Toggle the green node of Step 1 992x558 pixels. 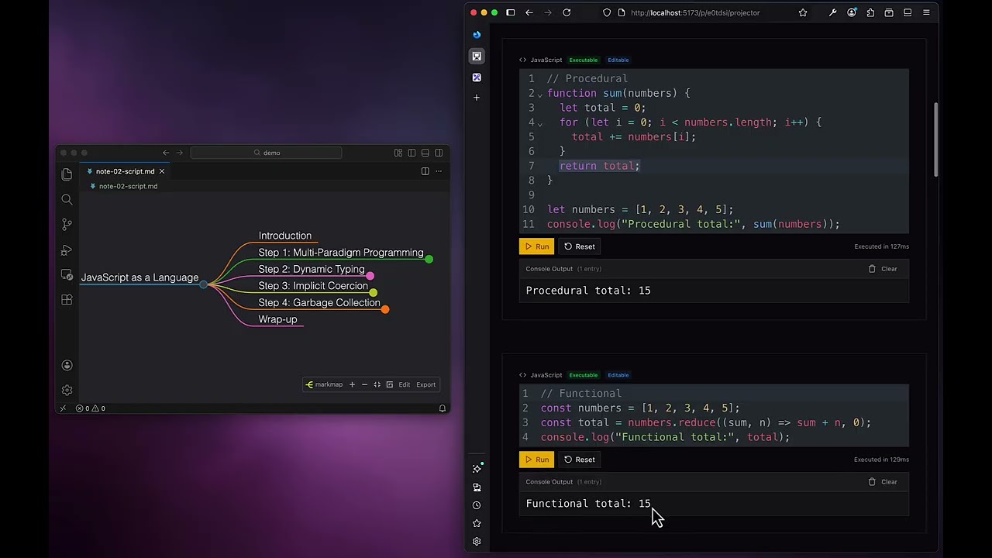[x=429, y=259]
